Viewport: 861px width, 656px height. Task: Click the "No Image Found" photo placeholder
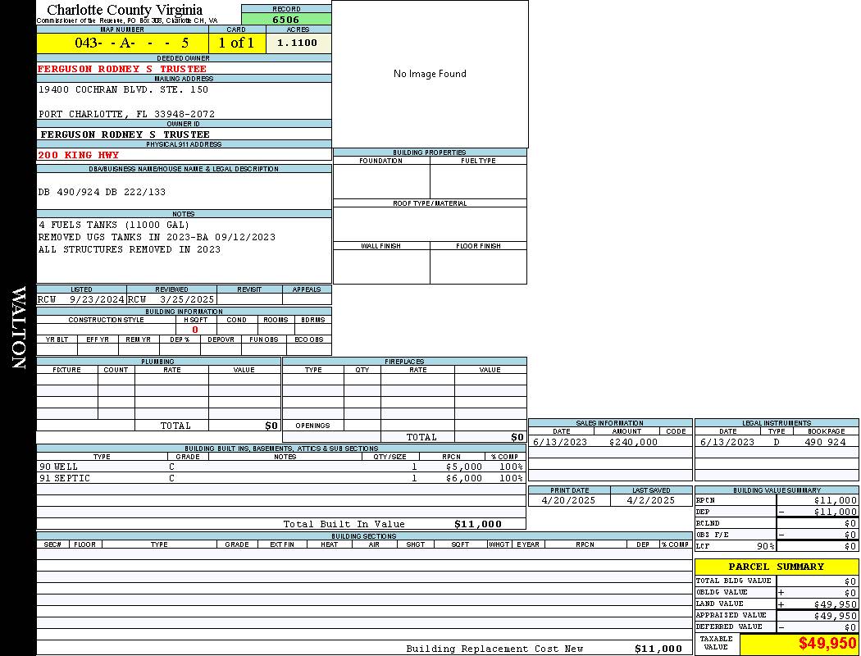(430, 74)
